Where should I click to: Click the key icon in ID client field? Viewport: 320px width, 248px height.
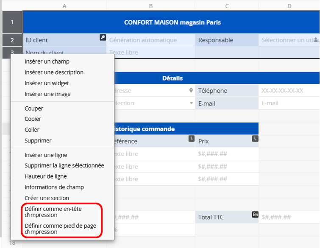(x=103, y=37)
